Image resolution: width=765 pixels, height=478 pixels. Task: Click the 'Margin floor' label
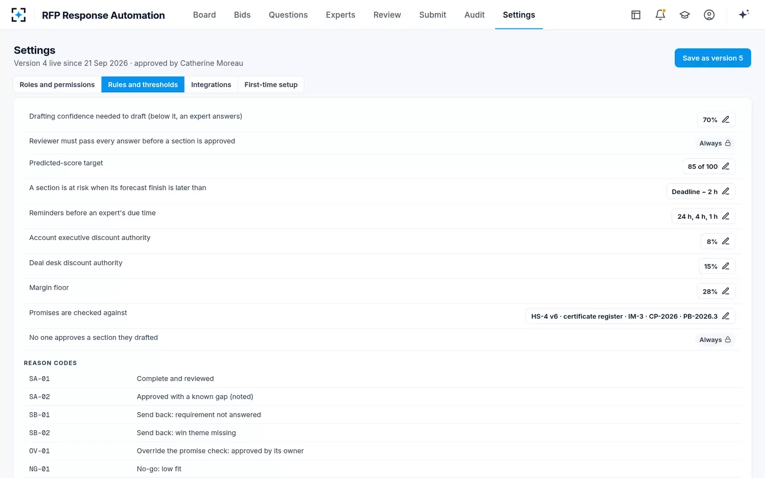click(49, 288)
